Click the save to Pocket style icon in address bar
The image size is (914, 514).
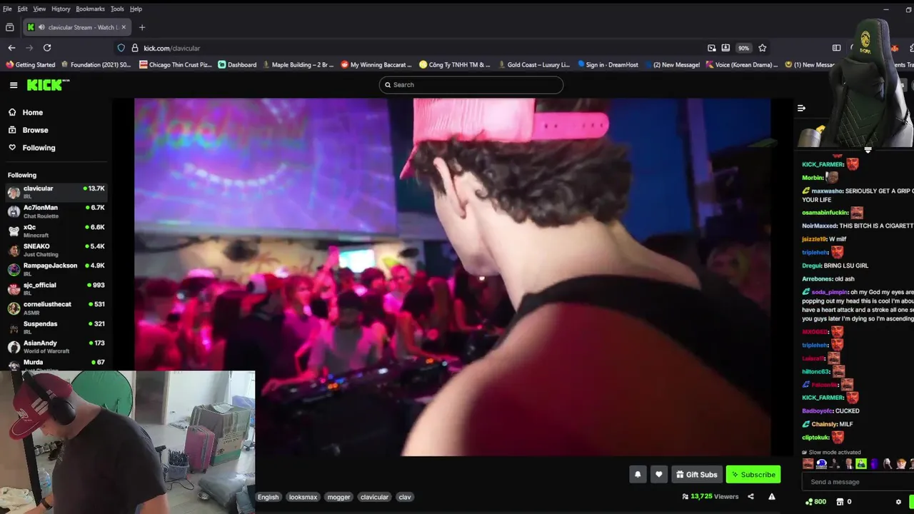coord(725,48)
